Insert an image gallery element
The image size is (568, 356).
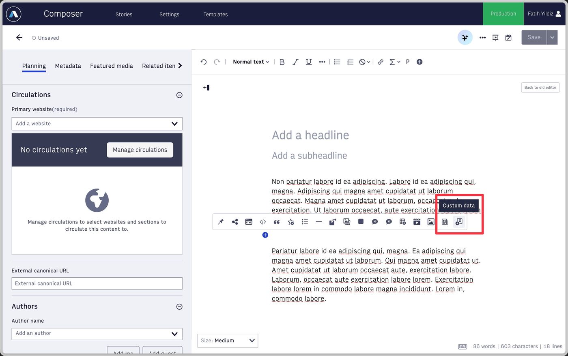[x=347, y=222]
